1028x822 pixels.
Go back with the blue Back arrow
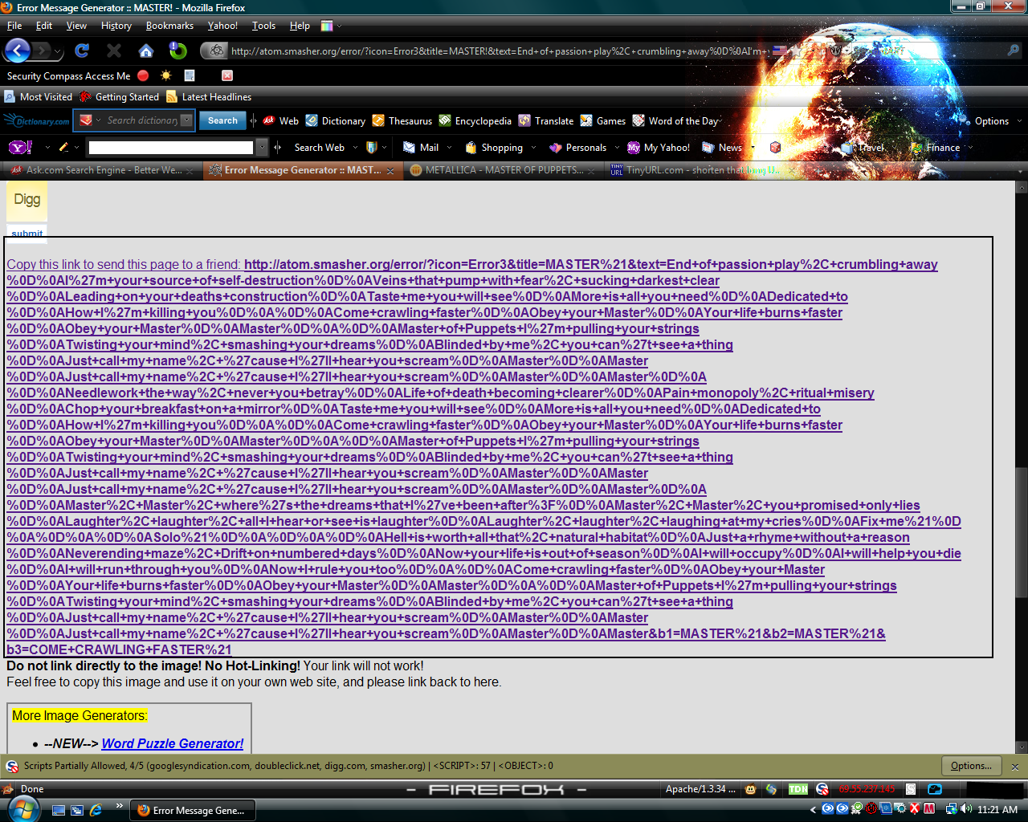[x=18, y=51]
